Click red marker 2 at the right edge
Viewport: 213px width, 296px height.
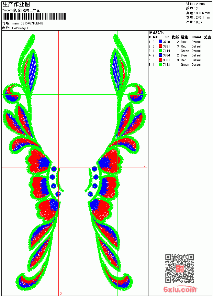coord(145,166)
